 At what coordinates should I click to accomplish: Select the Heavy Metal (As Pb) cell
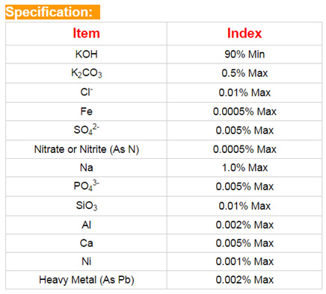pyautogui.click(x=86, y=280)
